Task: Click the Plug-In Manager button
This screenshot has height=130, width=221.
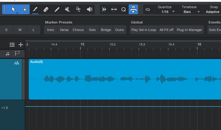Action: [190, 30]
